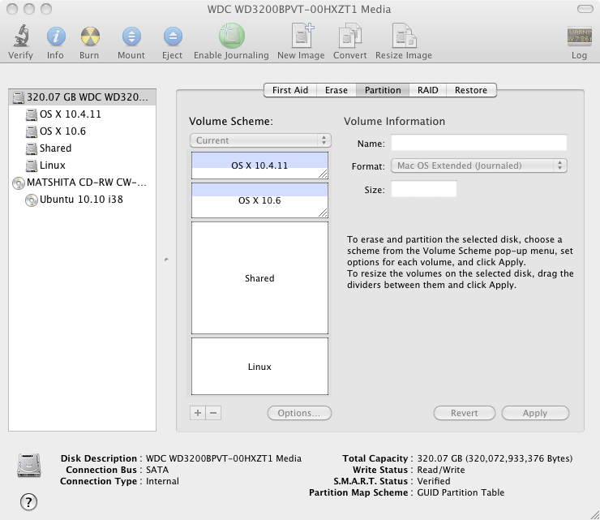Click the Connection Type Internal value
The image size is (600, 520).
pos(162,481)
